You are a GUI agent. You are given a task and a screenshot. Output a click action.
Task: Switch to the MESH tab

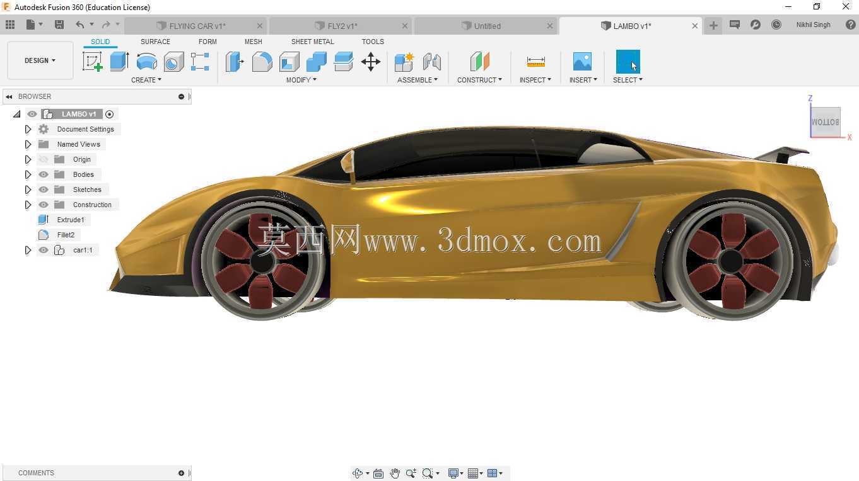254,42
